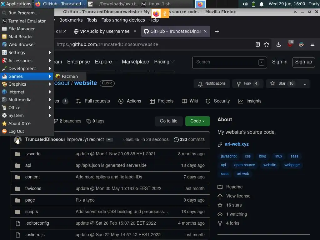Open the ari-web.xyz website link
320x240 pixels.
click(x=237, y=144)
